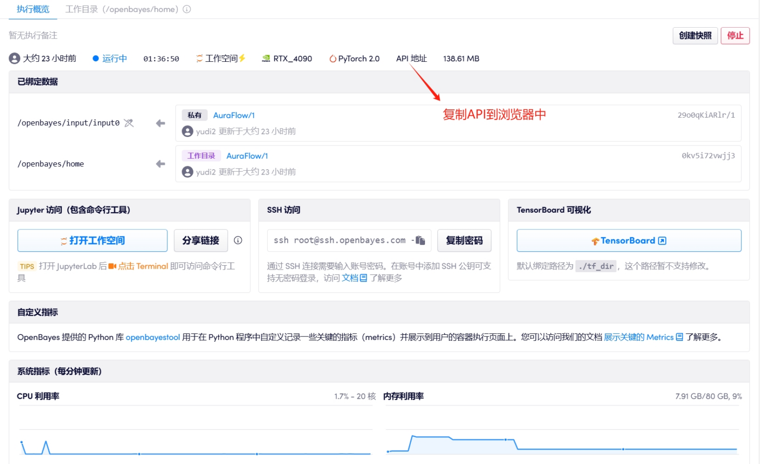Open the AuraFlow/1 private dataset link
The height and width of the screenshot is (464, 760).
coord(234,115)
